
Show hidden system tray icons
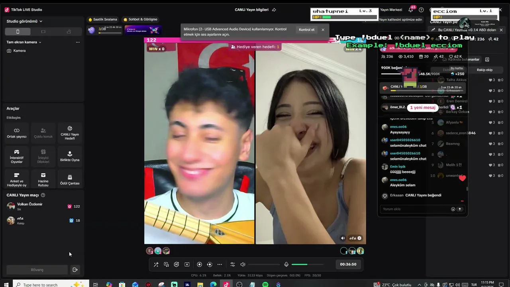click(419, 285)
